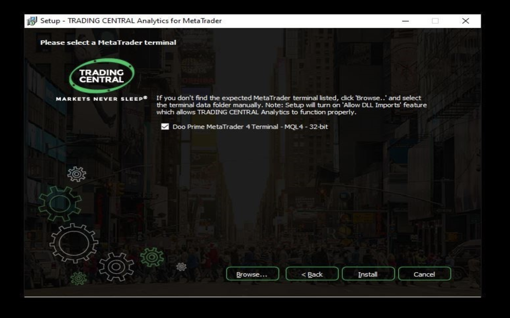Click the largest white outlined gear
This screenshot has height=318, width=510.
tap(74, 243)
